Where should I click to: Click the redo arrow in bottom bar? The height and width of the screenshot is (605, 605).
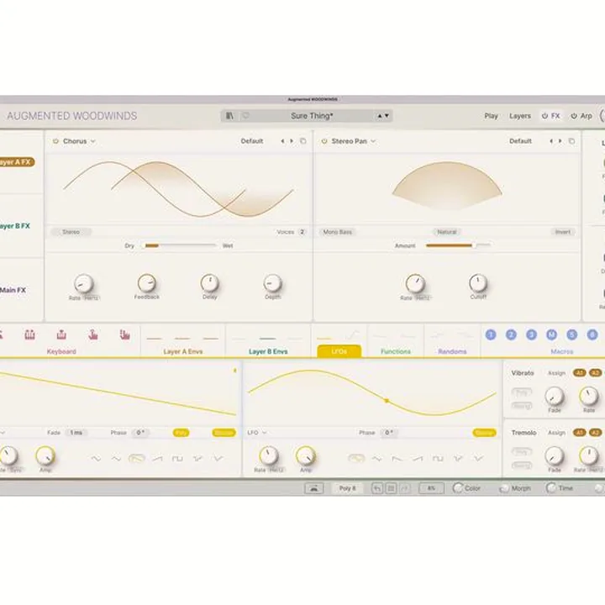point(404,488)
